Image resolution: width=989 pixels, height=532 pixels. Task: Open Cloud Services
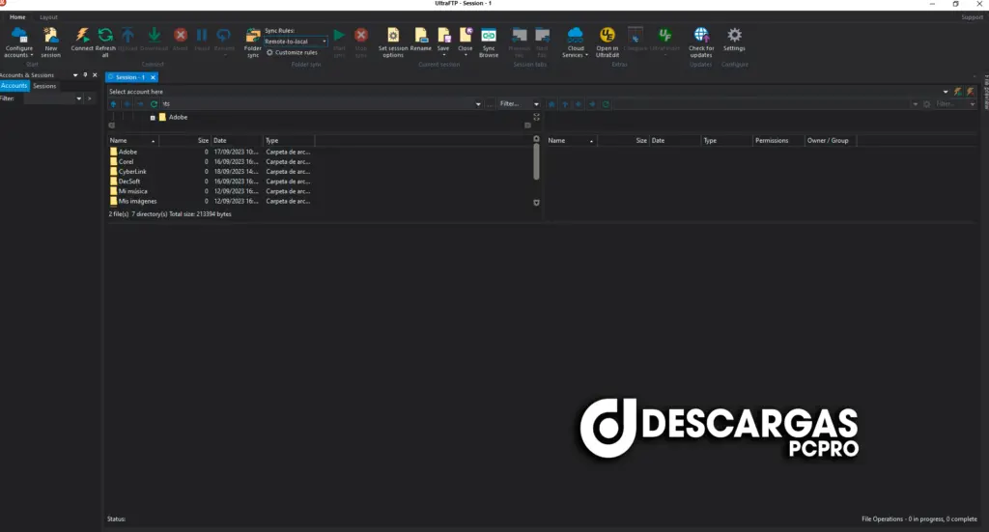pos(576,42)
